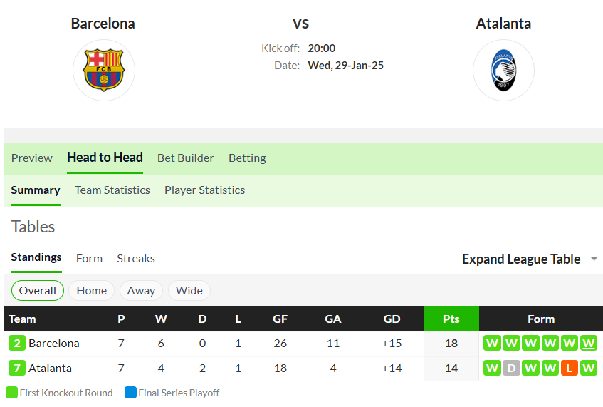Open the Barcelona team link in table
Viewport: 603px width, 407px height.
pos(54,343)
